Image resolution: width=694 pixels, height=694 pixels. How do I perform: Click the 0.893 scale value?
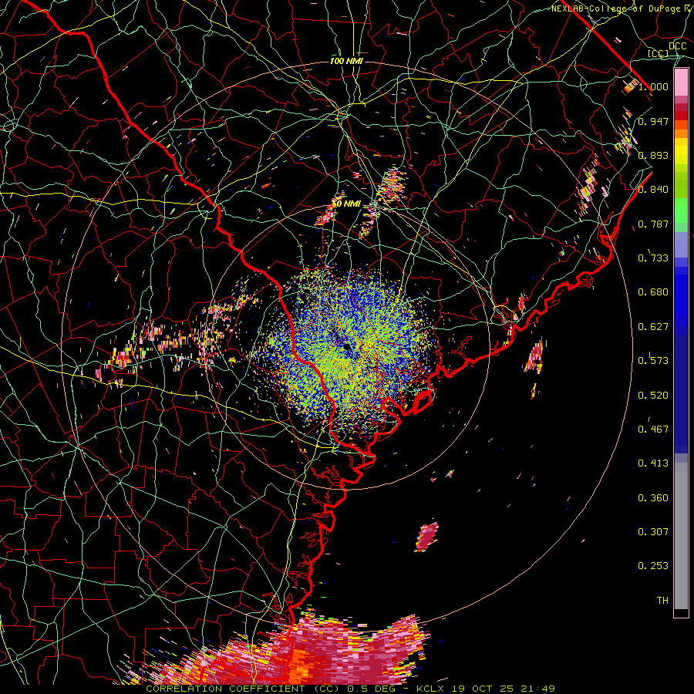pyautogui.click(x=653, y=155)
